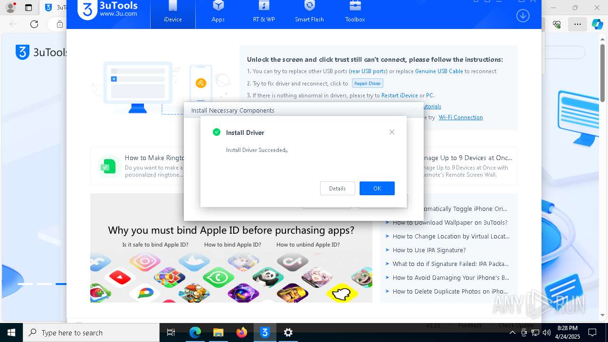Image resolution: width=608 pixels, height=342 pixels.
Task: Open How to Avoid Damaging iPhone article
Action: point(451,277)
